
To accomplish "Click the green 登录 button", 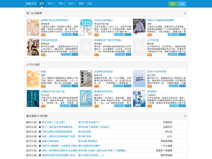I will pos(173,4).
